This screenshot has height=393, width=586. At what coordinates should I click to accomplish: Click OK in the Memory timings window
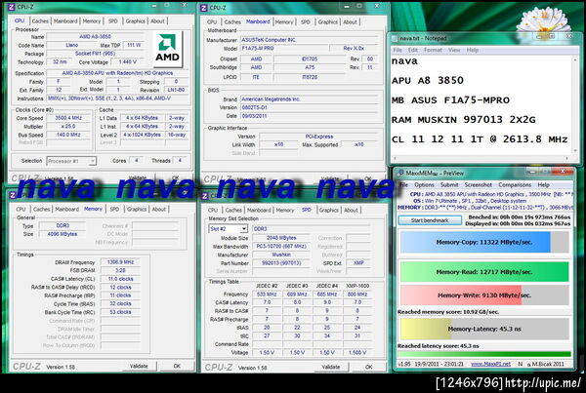click(177, 366)
